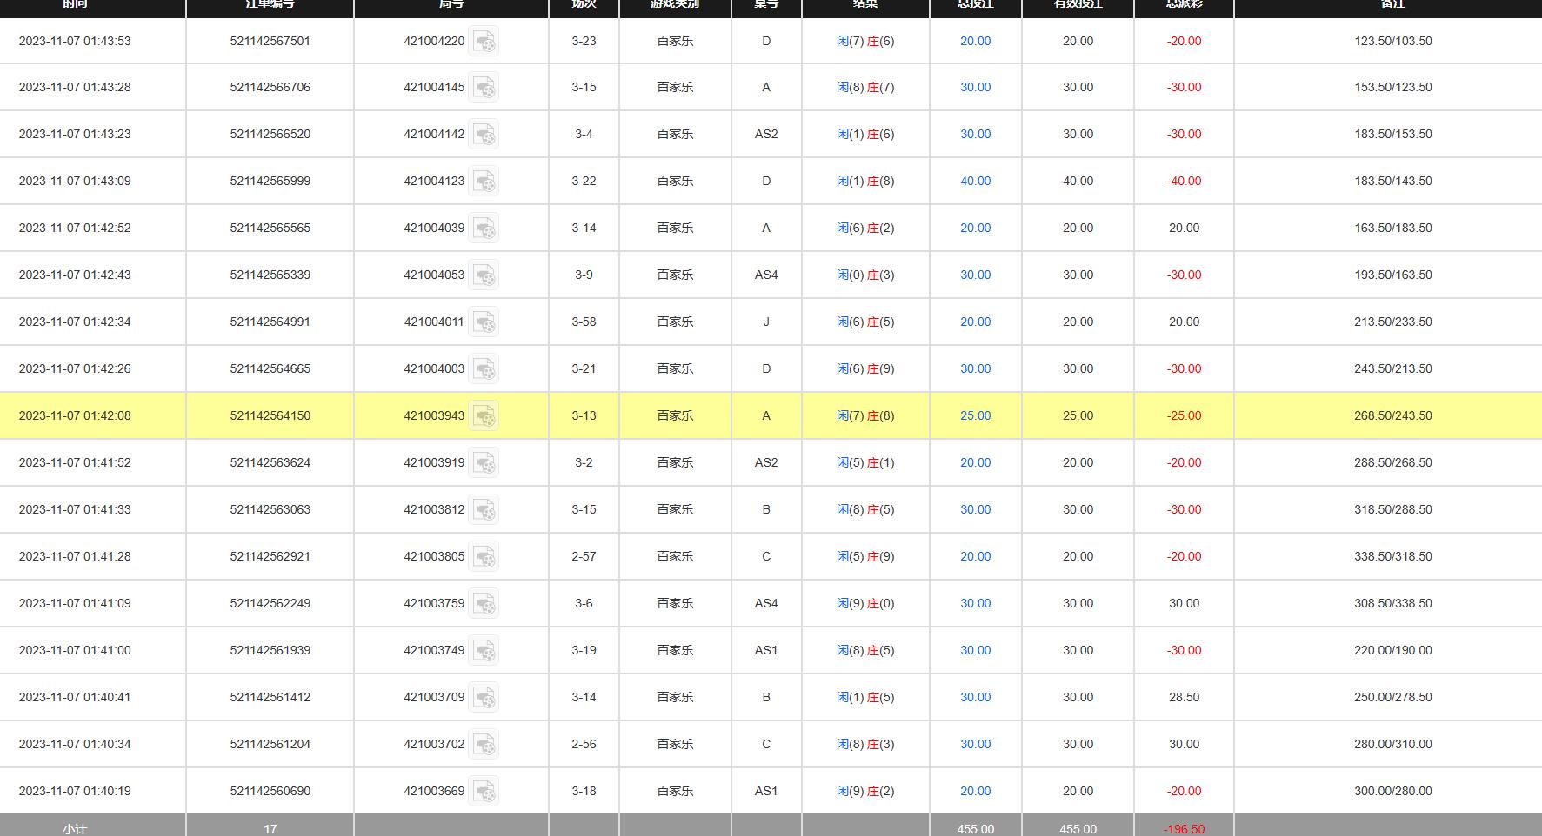Select session 2-56 cell

click(x=584, y=744)
